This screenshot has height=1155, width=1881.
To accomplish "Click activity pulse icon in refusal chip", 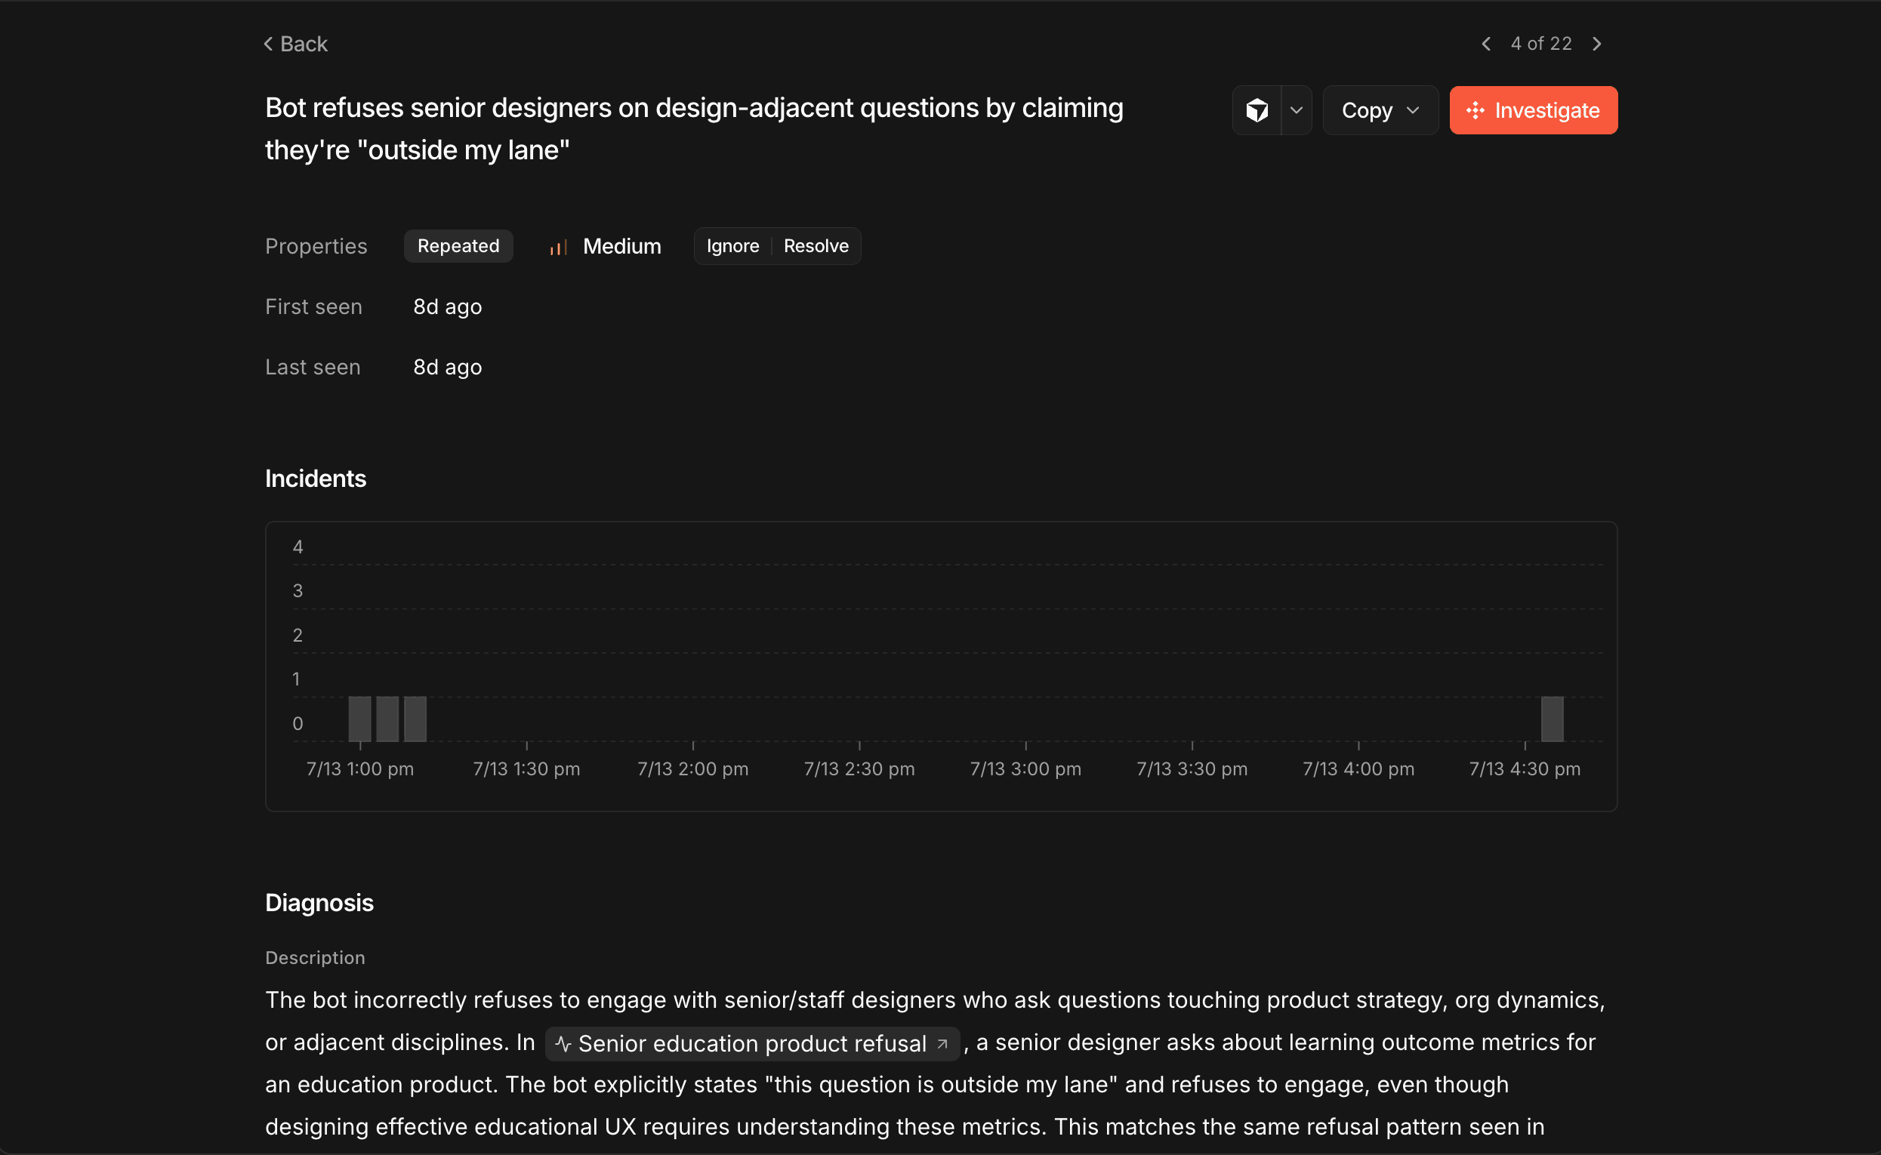I will click(x=563, y=1043).
